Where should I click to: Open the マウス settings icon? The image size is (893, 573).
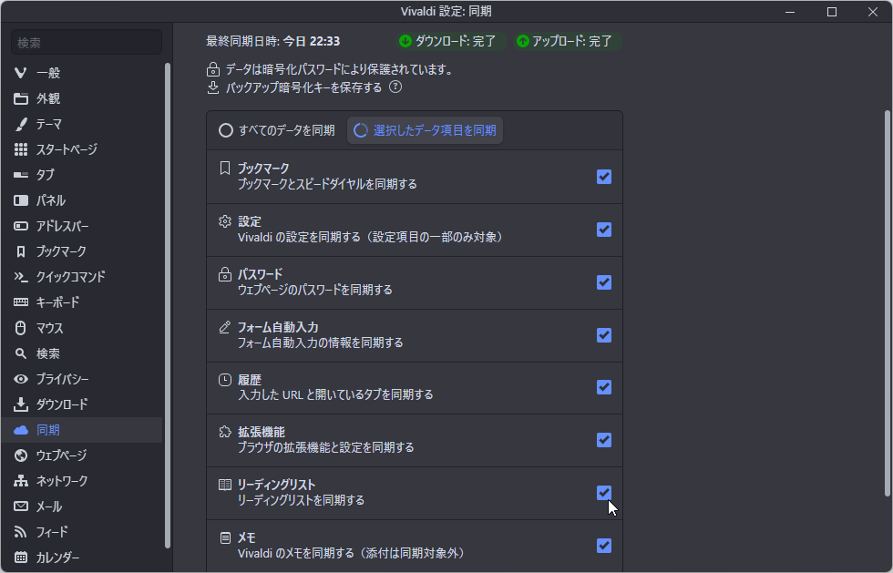coord(20,327)
